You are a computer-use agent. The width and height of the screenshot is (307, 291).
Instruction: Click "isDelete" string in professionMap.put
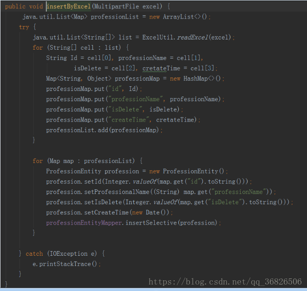click(x=125, y=110)
